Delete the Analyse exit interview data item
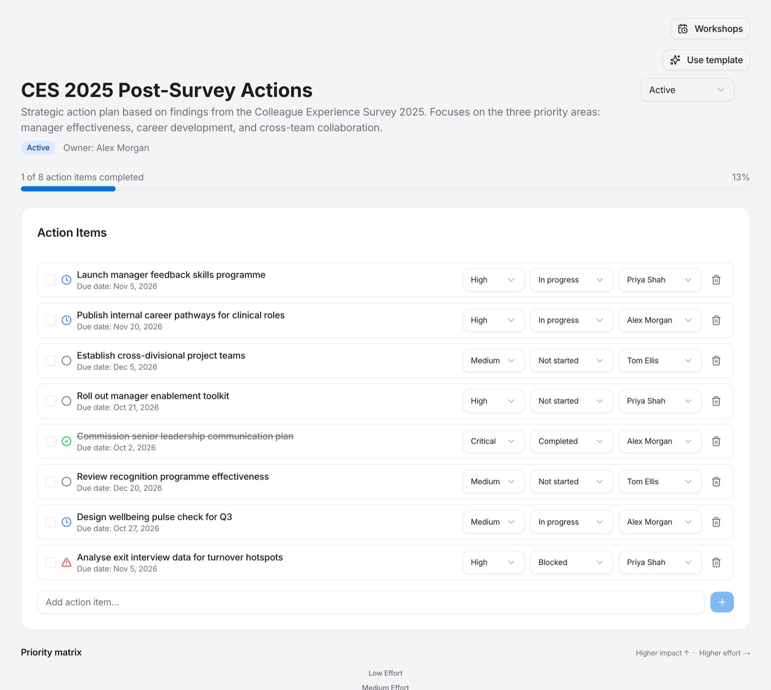 716,562
